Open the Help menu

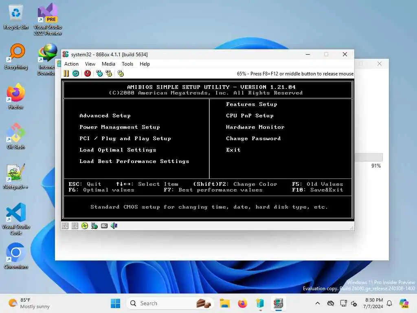tap(145, 64)
